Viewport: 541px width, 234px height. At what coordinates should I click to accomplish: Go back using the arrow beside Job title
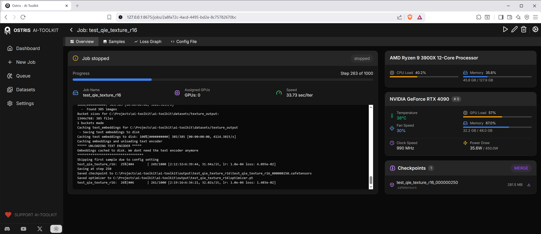71,30
